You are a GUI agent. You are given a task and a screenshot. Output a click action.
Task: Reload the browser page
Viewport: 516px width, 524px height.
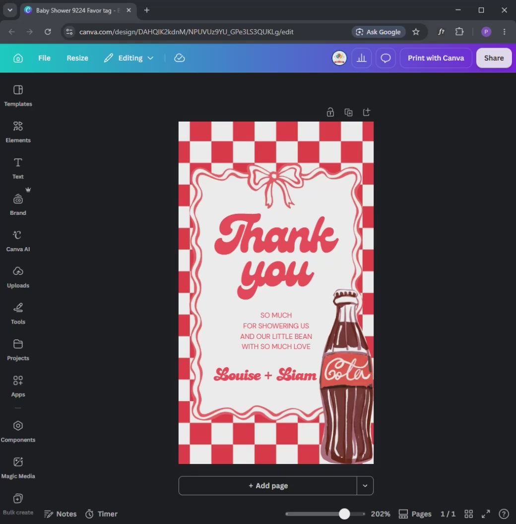click(48, 32)
